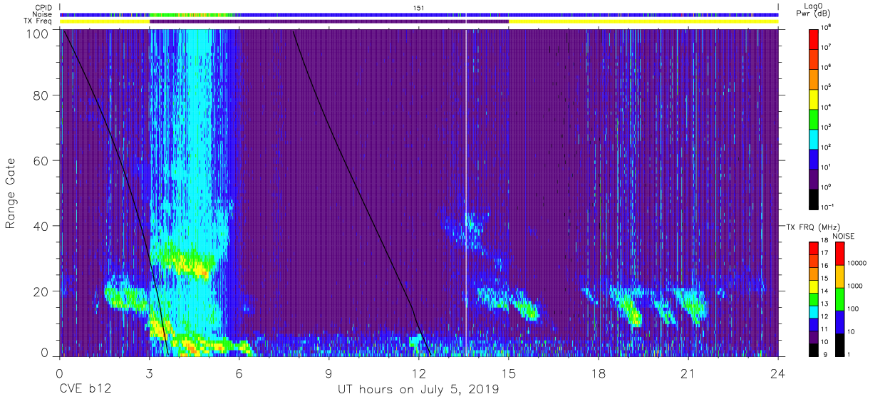Click x-axis tick label 12

[x=419, y=373]
